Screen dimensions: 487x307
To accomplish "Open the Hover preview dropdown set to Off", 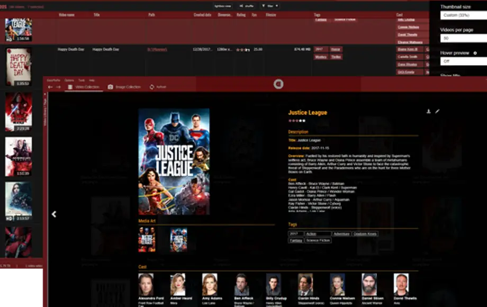I will point(463,61).
